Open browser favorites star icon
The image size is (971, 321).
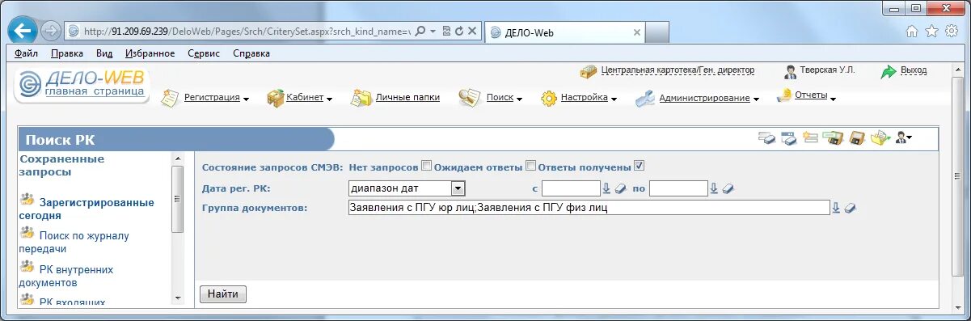click(x=931, y=32)
